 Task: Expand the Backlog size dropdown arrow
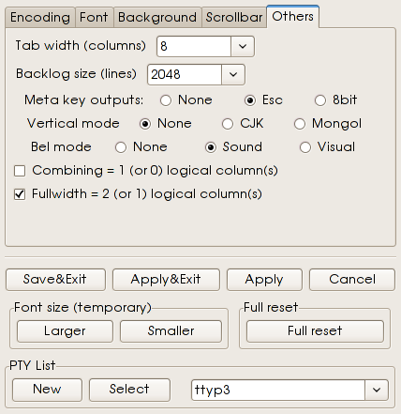point(233,74)
